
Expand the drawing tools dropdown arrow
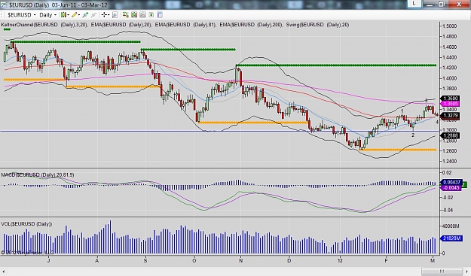point(78,15)
